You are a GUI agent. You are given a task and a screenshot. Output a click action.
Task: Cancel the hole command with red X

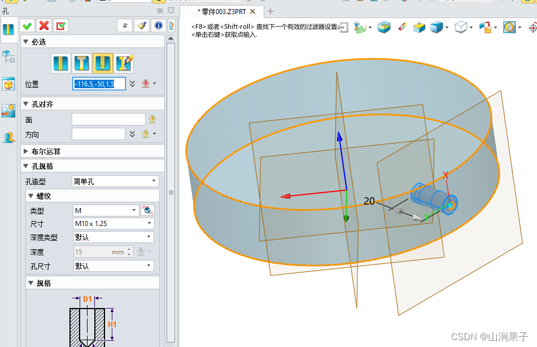pos(44,26)
